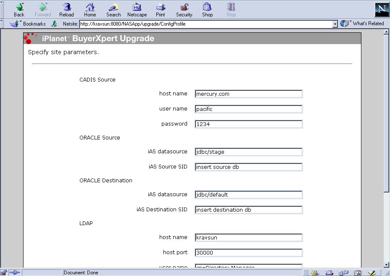Screen dimensions: 390x276
Task: Click the CADIS host name field
Action: (249, 94)
